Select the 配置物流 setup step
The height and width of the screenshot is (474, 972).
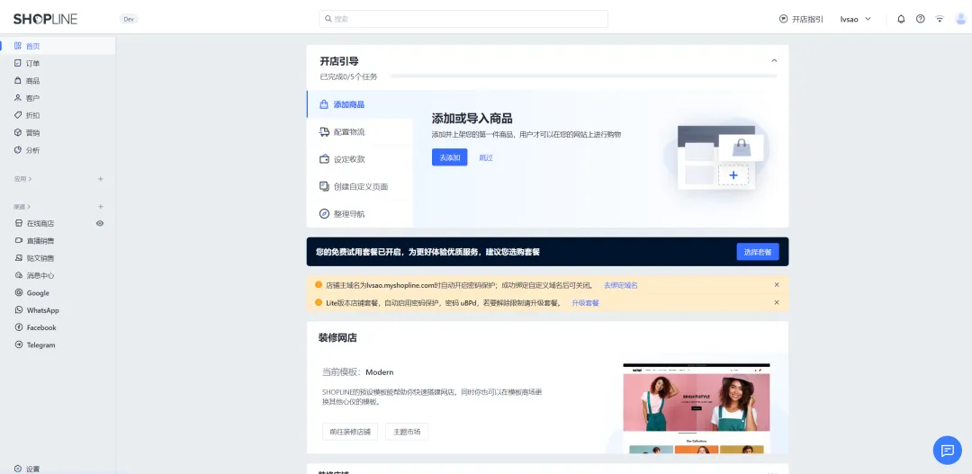pyautogui.click(x=349, y=132)
